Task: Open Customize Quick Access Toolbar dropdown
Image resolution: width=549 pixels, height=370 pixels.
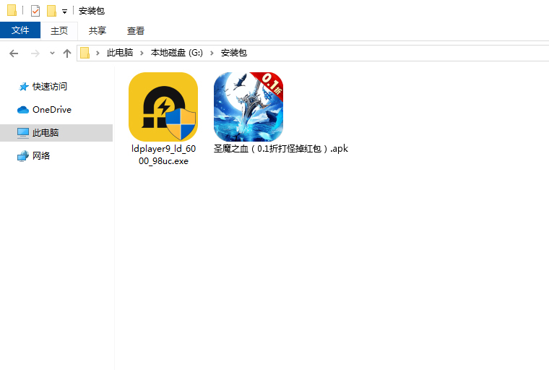Action: pos(64,12)
